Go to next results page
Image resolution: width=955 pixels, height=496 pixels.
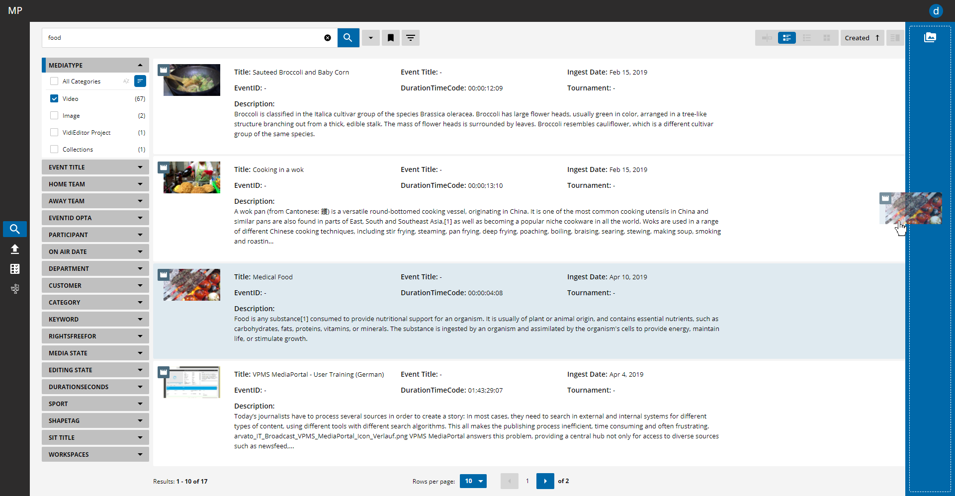(x=545, y=481)
